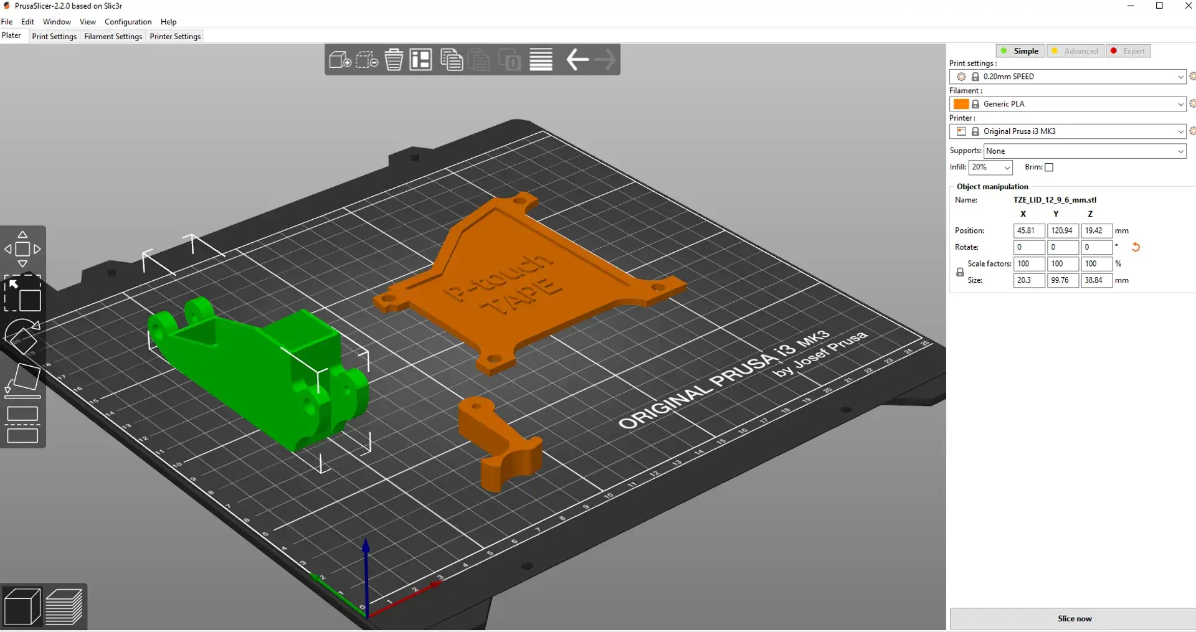Screen dimensions: 1196x632
Task: Click the Delete all trash can icon
Action: pyautogui.click(x=394, y=60)
